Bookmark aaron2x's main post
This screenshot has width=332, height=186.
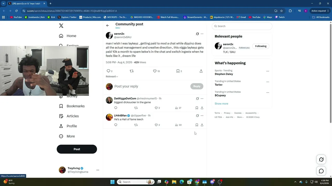(x=178, y=71)
